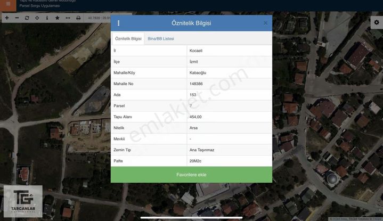Open favorites with the star icon
The width and height of the screenshot is (383, 221).
point(57,18)
